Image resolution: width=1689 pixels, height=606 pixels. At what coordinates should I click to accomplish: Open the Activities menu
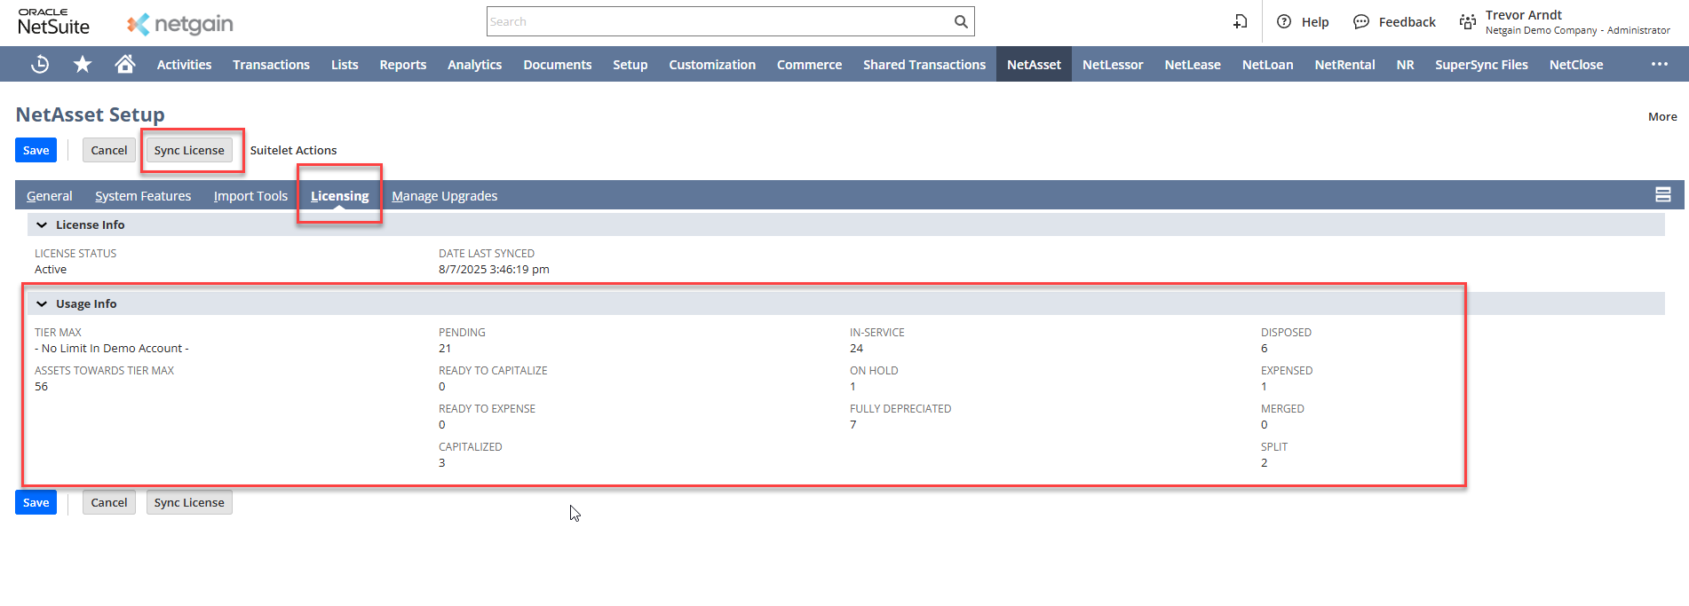click(x=184, y=64)
